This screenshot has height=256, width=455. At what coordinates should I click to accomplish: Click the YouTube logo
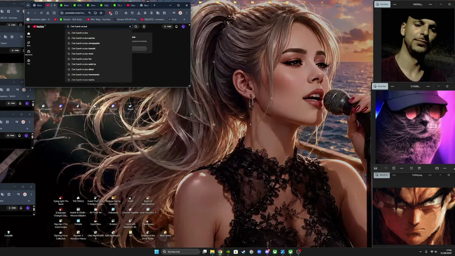[x=39, y=27]
